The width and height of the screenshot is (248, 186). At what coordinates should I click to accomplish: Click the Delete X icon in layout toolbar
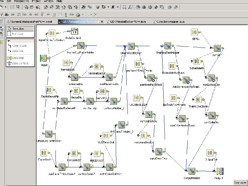coord(95,15)
